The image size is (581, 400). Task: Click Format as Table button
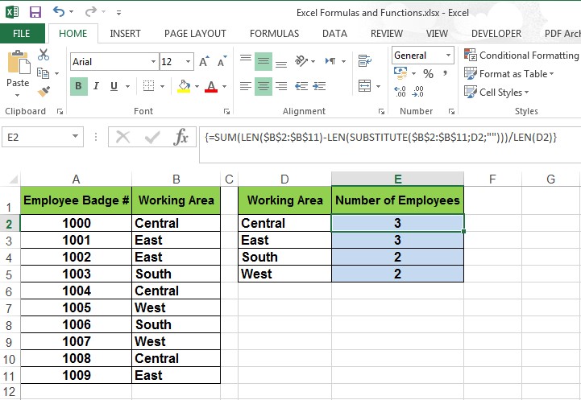pyautogui.click(x=513, y=74)
